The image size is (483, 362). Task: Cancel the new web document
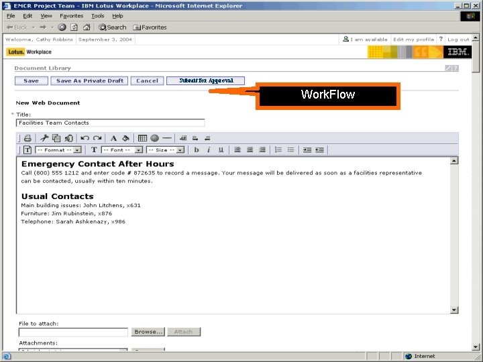(x=147, y=80)
